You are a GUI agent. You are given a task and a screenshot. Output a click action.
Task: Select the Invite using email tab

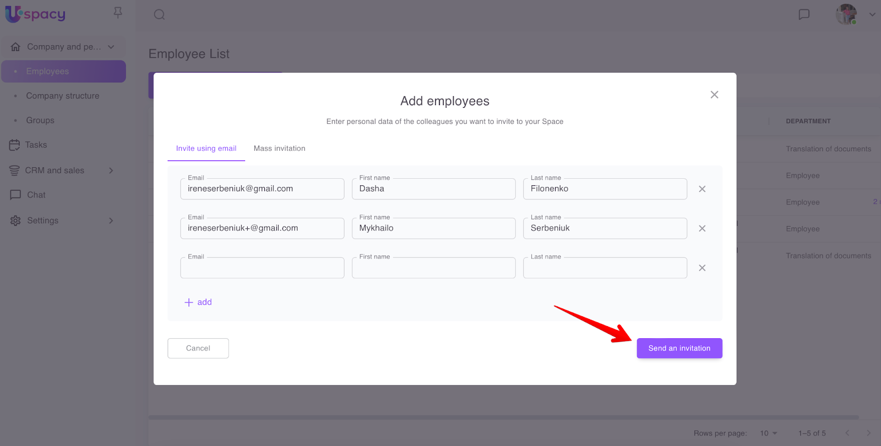(206, 148)
